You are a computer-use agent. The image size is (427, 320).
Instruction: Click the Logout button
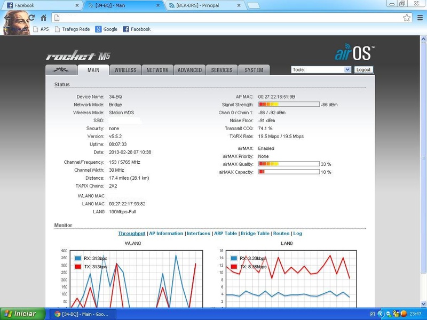[x=363, y=70]
